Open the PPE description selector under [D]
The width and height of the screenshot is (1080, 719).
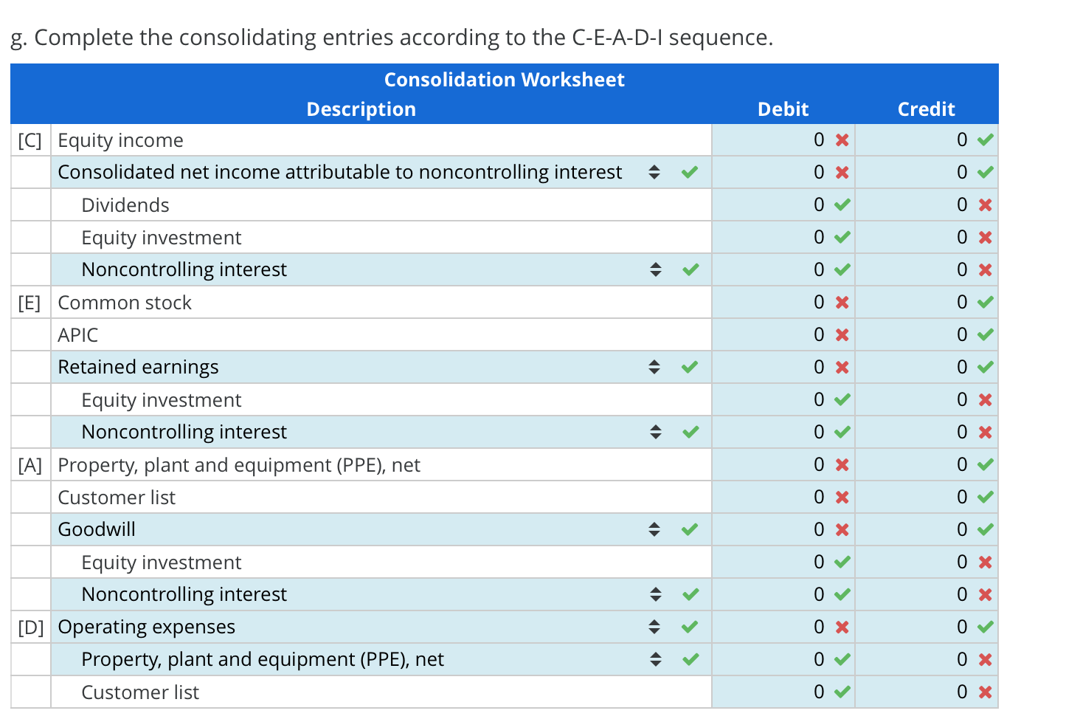tap(654, 659)
